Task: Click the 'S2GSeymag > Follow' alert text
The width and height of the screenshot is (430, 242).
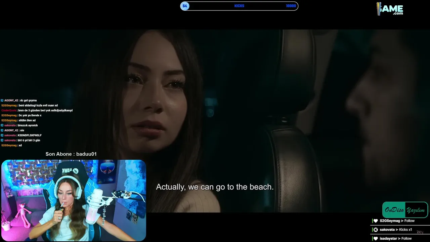Action: click(x=397, y=221)
